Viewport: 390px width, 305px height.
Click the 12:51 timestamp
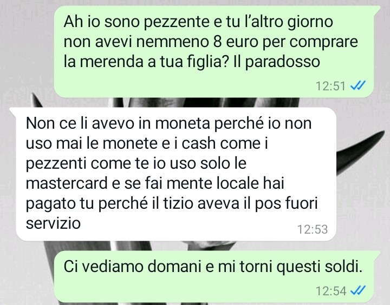[330, 86]
